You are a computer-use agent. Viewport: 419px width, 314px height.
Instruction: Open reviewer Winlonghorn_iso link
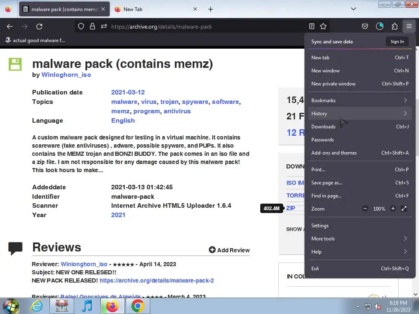[x=84, y=264]
